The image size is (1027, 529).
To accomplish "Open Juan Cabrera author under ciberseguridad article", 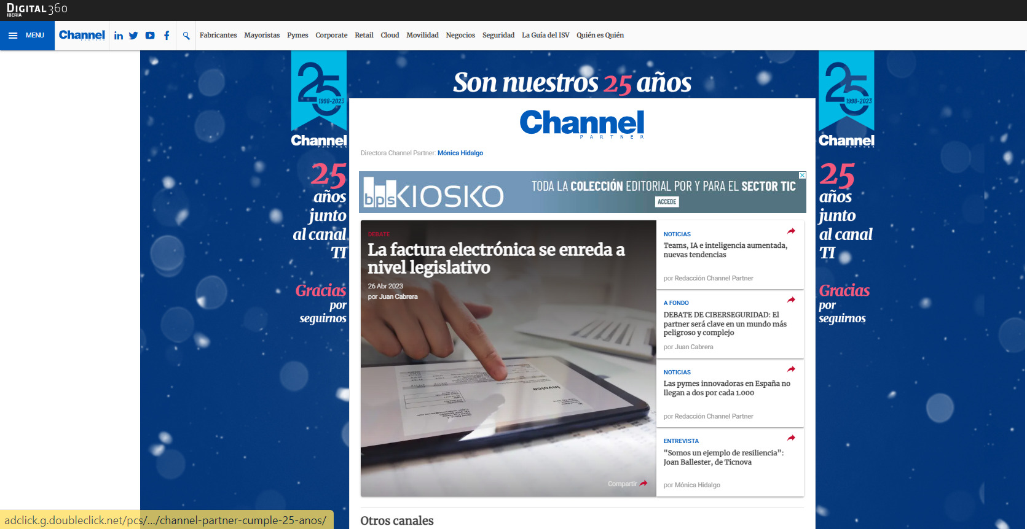I will pos(694,347).
